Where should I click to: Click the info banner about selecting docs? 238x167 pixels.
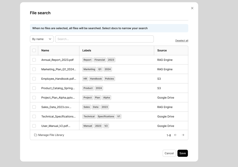[109, 28]
